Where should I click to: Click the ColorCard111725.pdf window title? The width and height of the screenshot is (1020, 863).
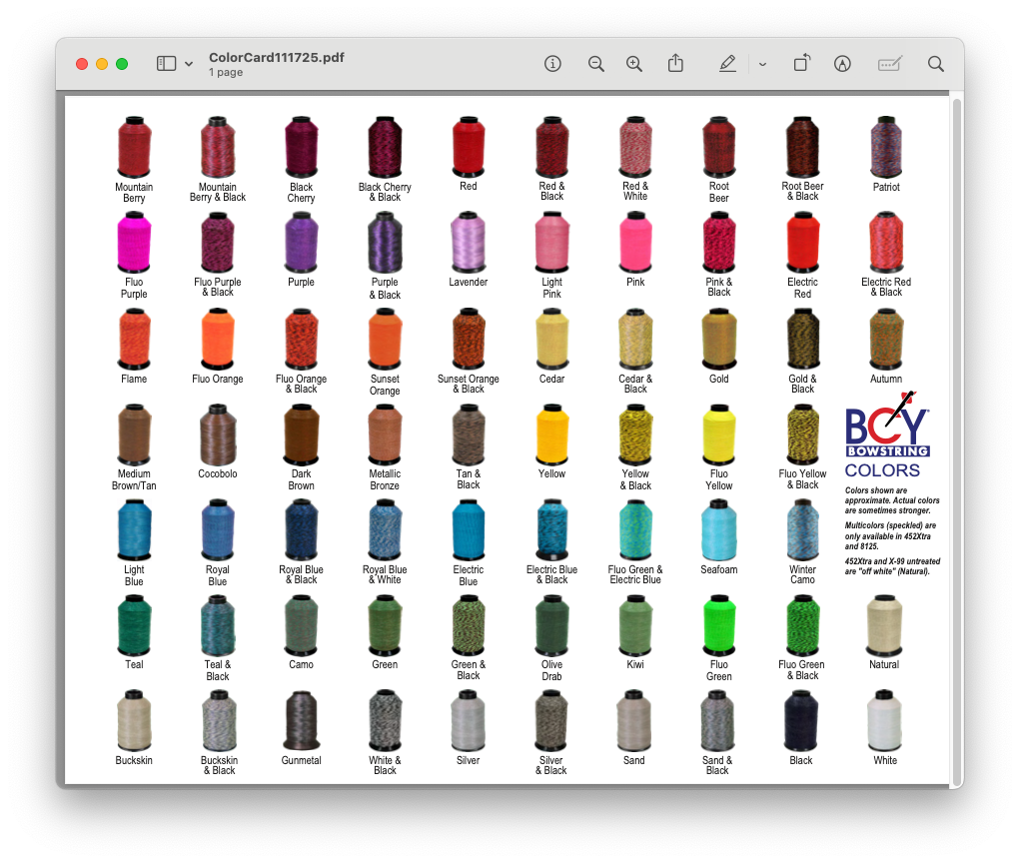click(x=277, y=57)
